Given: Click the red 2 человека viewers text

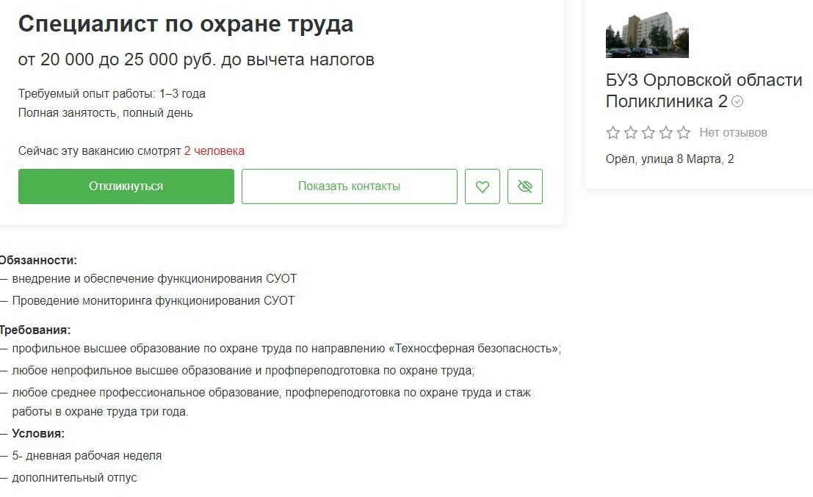Looking at the screenshot, I should click(x=214, y=150).
